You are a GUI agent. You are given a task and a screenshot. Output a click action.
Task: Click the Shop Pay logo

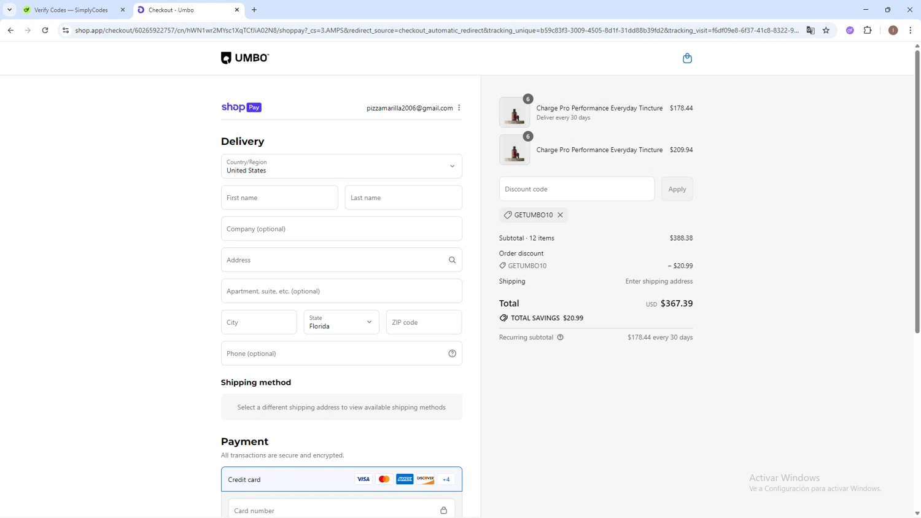[241, 107]
